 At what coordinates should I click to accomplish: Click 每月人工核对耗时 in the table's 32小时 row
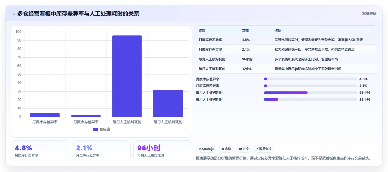[212, 69]
